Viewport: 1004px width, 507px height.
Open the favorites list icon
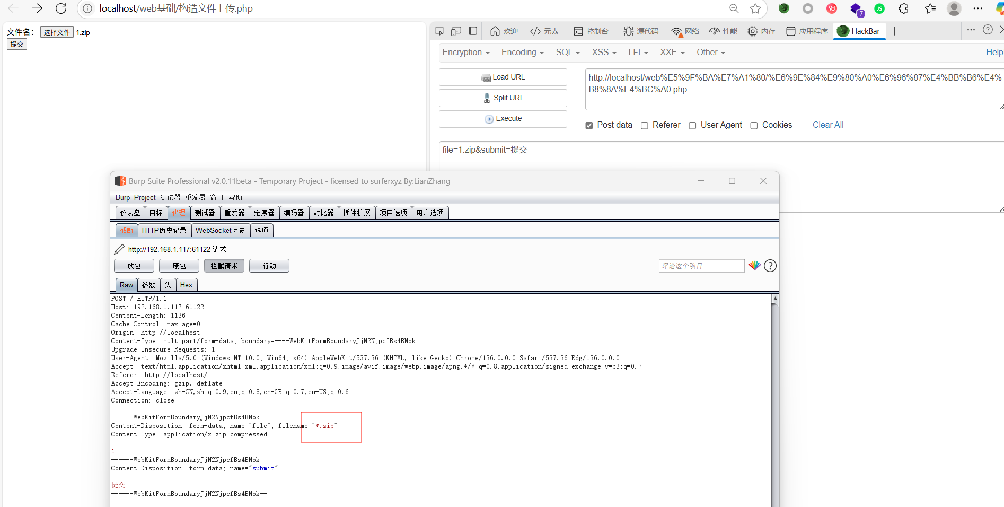tap(930, 8)
